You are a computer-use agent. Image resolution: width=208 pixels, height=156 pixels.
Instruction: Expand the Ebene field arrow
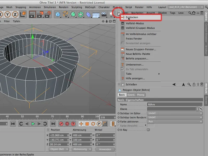coord(198,109)
